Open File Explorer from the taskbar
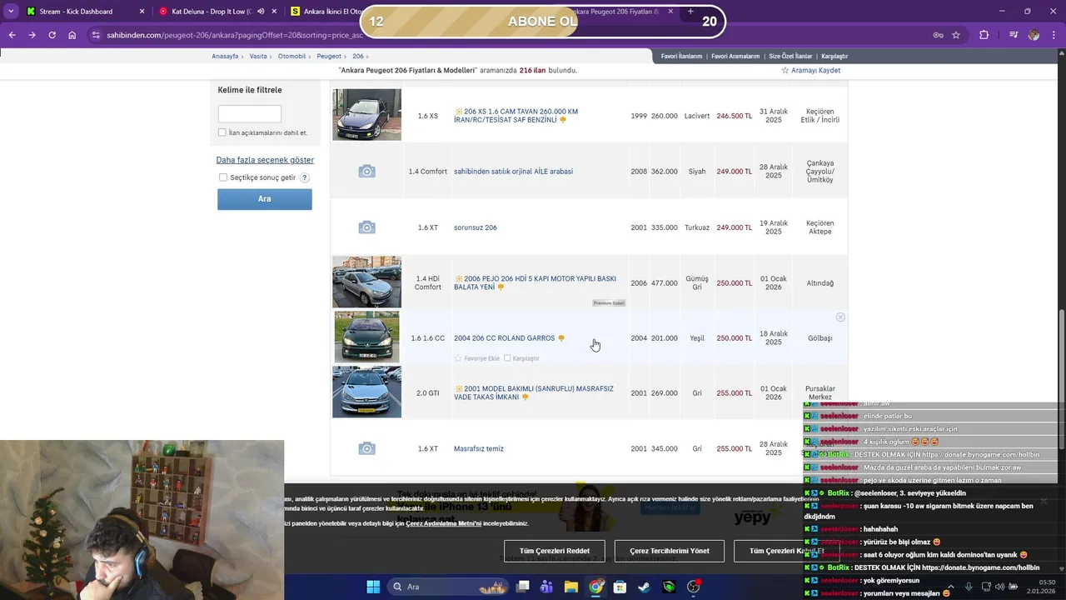 point(571,587)
